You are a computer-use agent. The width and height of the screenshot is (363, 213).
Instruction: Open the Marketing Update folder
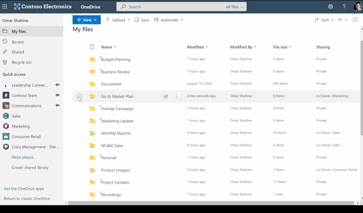click(x=117, y=121)
